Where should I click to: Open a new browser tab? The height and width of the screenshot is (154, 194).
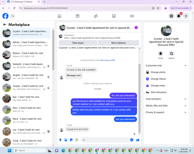click(x=44, y=2)
